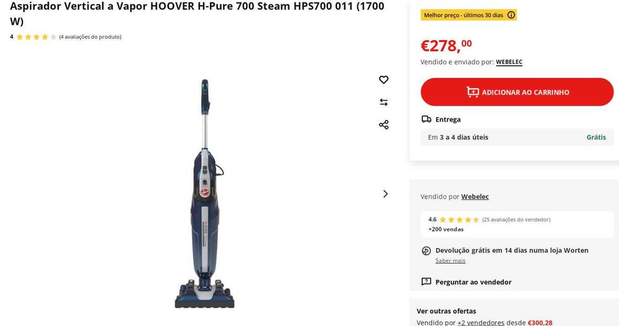
Task: Click the compare arrows icon
Action: pos(383,102)
